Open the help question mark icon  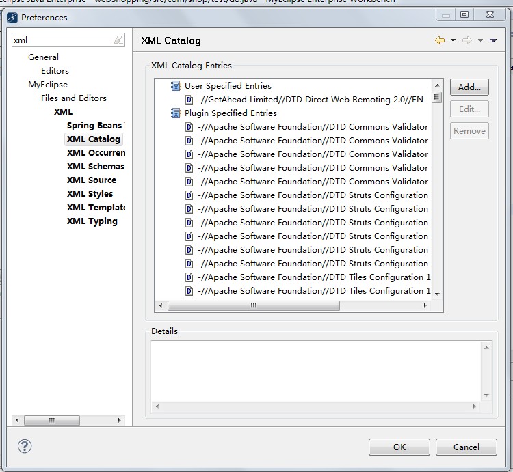[25, 446]
